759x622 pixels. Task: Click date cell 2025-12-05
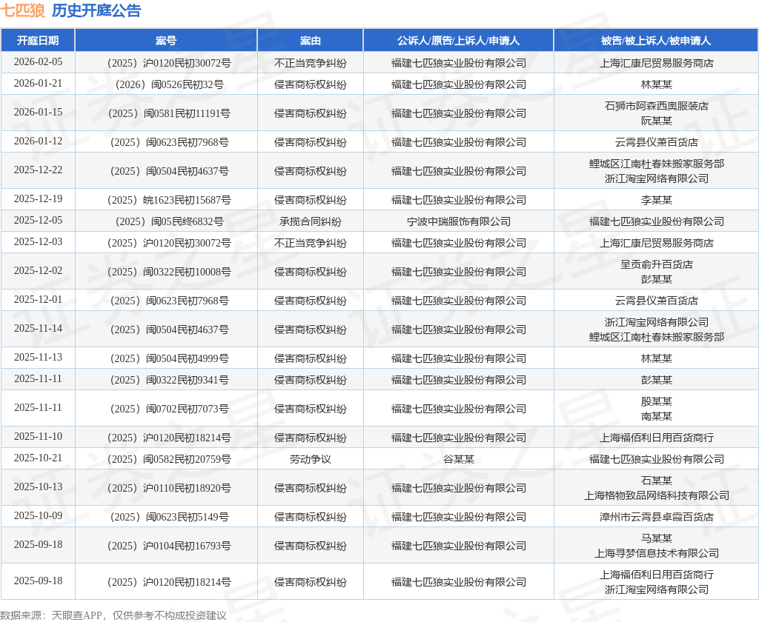(x=38, y=221)
